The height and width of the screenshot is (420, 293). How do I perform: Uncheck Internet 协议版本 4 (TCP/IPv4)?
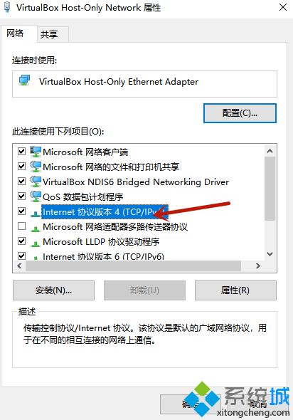[21, 211]
